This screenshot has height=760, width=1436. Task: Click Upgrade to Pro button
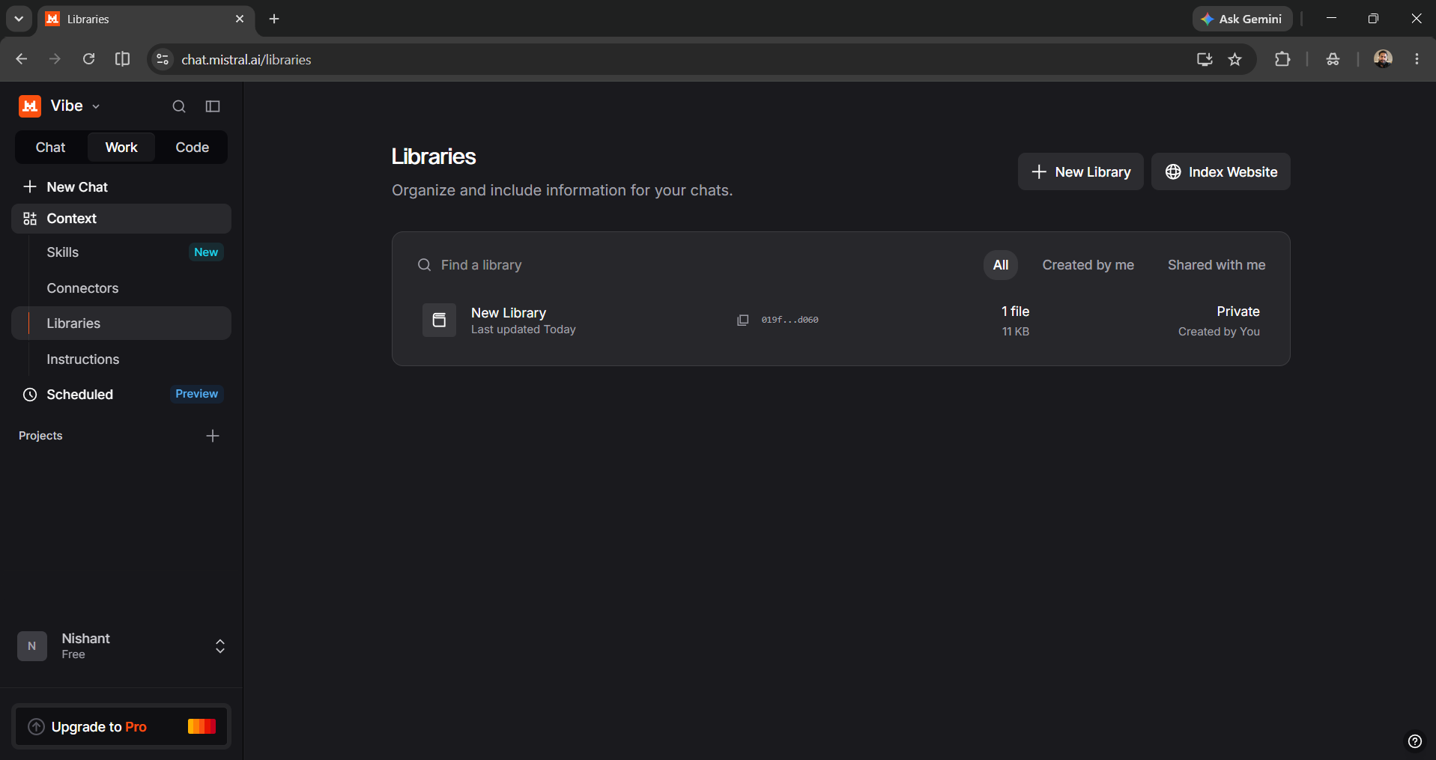(121, 726)
